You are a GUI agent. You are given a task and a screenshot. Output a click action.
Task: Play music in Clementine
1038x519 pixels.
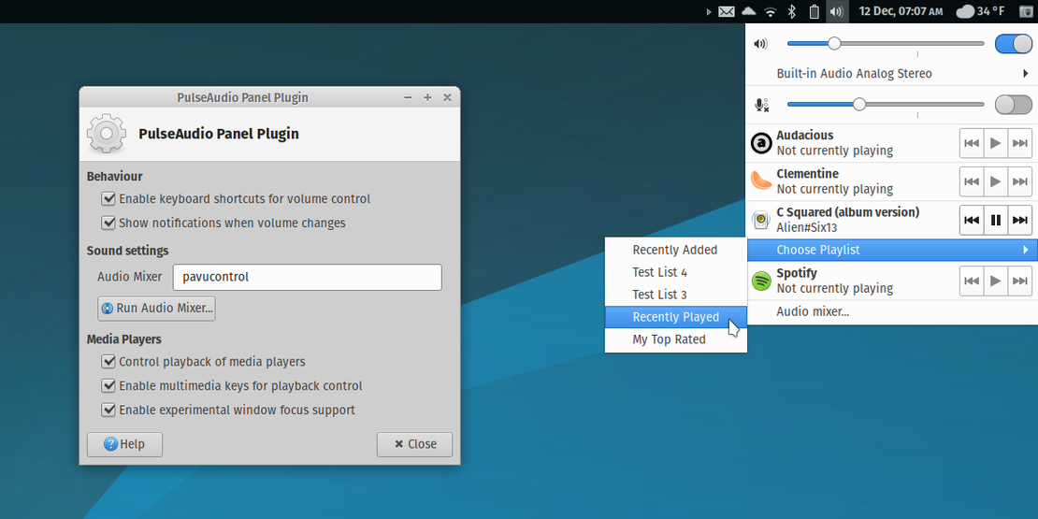996,181
